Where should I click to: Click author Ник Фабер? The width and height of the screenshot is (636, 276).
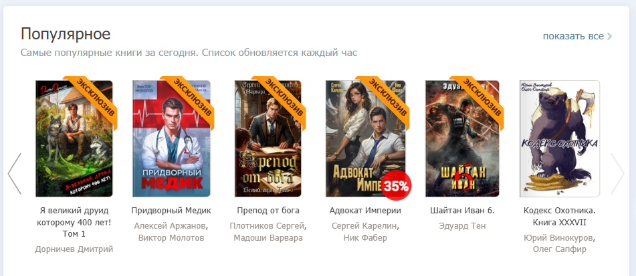point(365,238)
